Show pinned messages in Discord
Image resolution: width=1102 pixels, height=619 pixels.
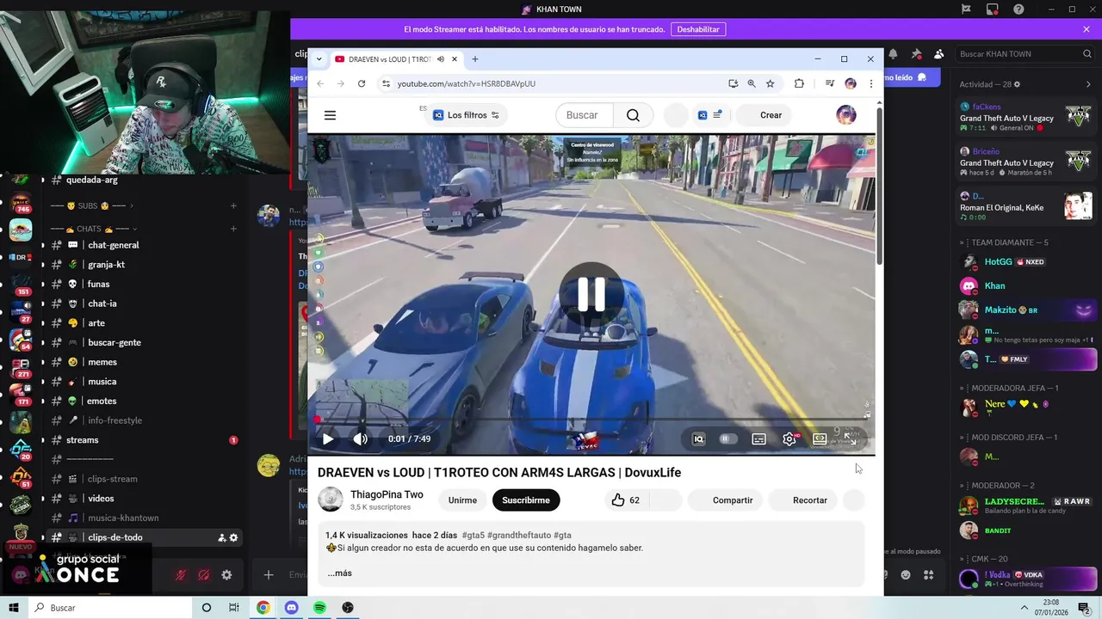[x=916, y=53]
